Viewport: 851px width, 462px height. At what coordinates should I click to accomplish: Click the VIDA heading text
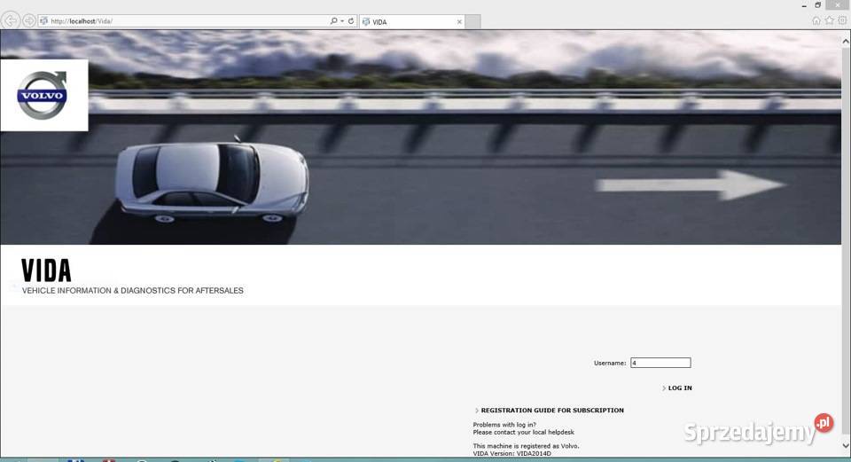[46, 270]
